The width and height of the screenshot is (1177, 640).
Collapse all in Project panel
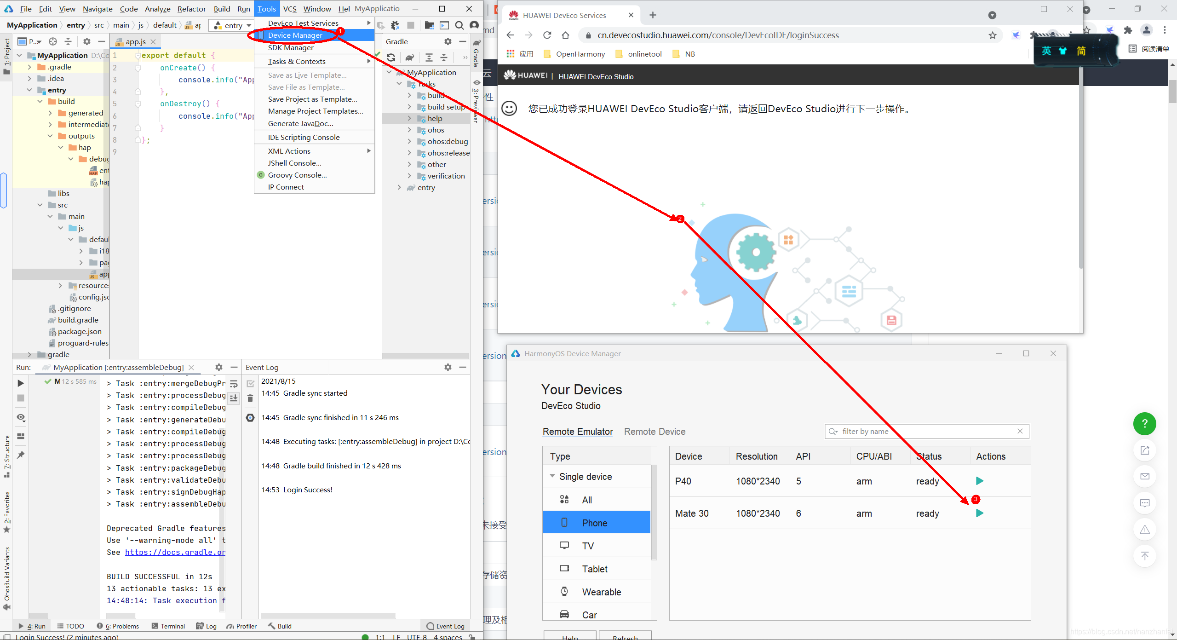(x=68, y=41)
